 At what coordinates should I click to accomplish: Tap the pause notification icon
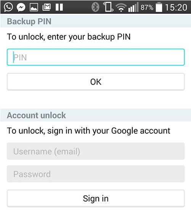tap(59, 7)
